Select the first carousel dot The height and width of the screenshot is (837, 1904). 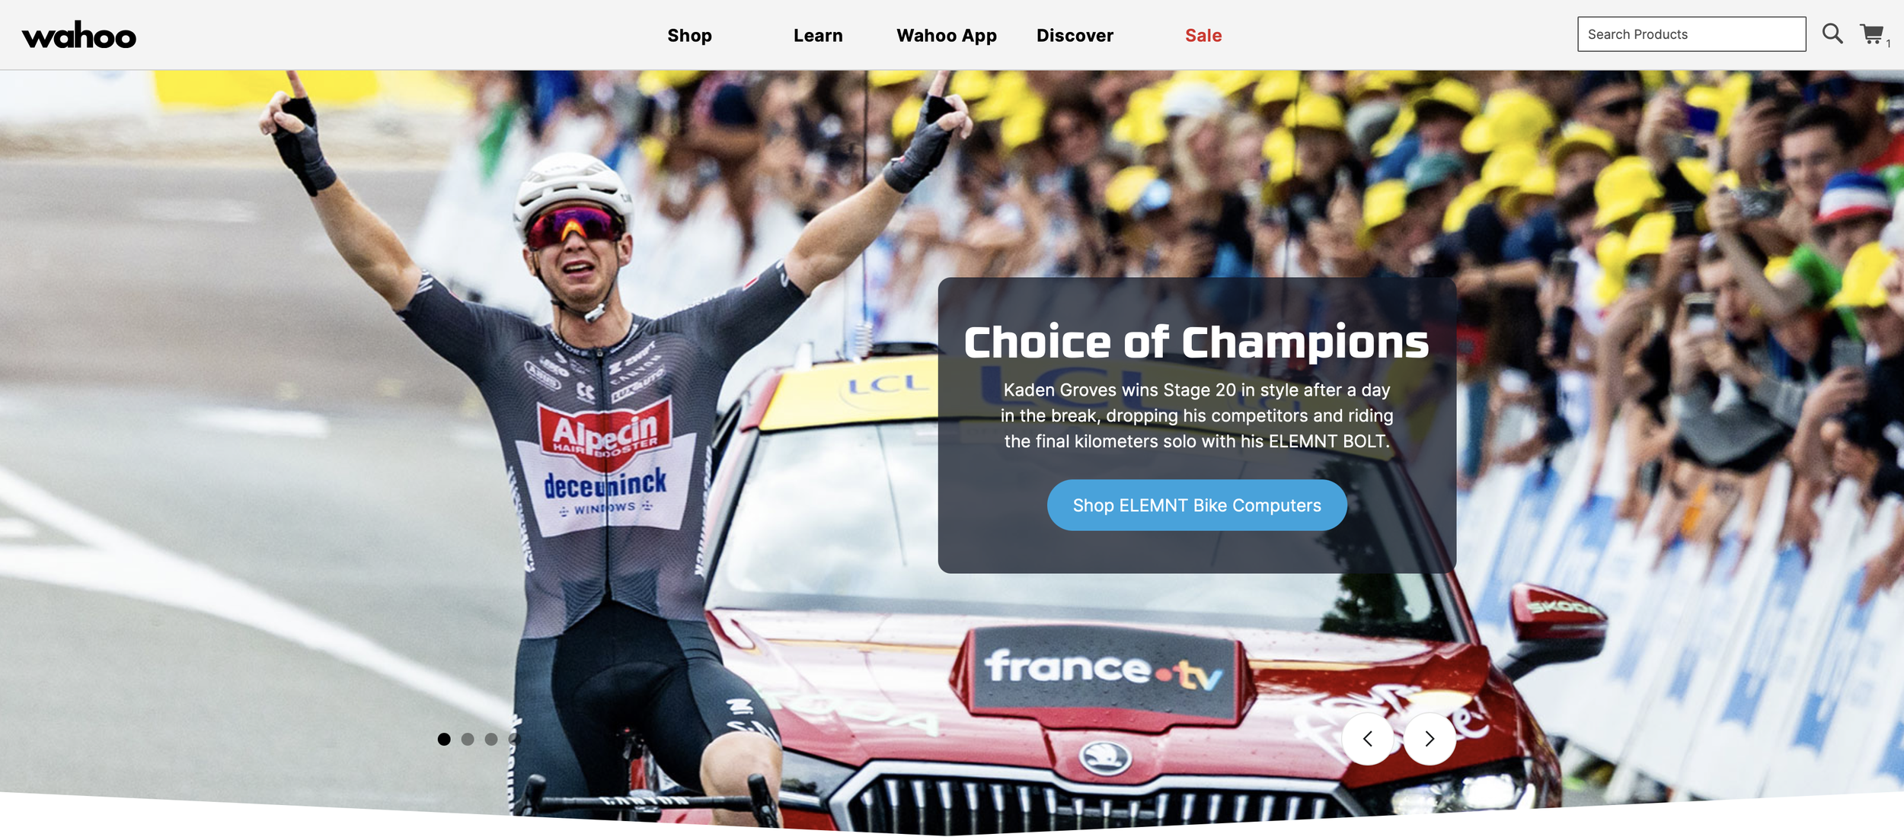tap(444, 739)
